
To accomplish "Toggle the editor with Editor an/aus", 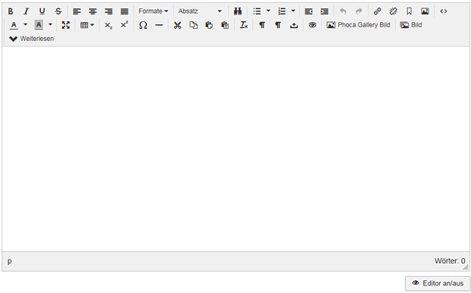I will tap(438, 283).
